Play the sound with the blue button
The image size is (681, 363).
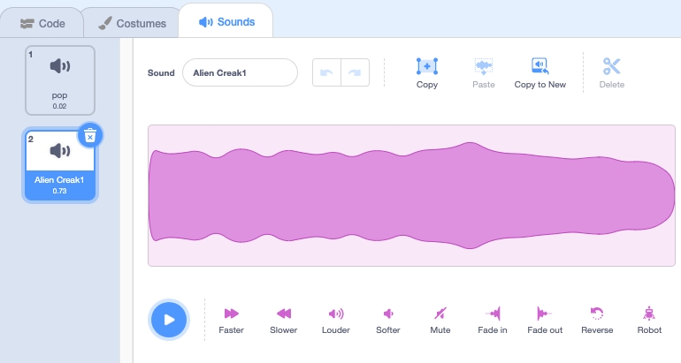[x=169, y=320]
